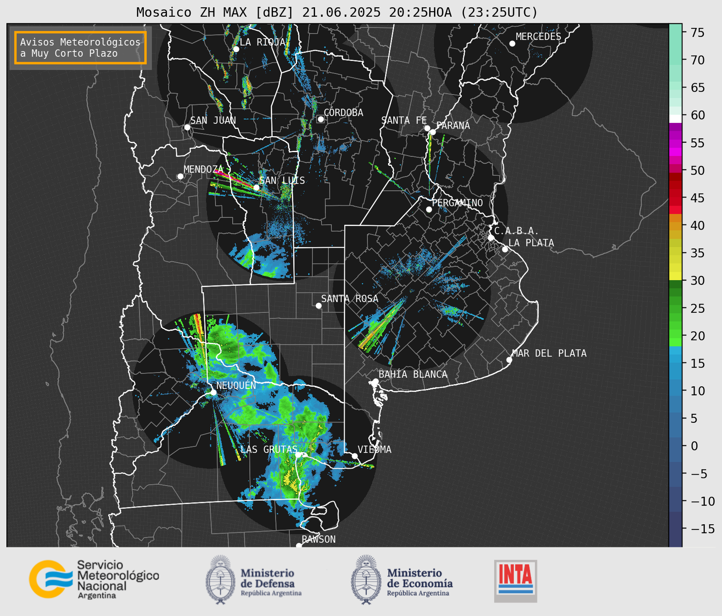Click the MENDOZA city marker dot
The height and width of the screenshot is (616, 722).
180,176
